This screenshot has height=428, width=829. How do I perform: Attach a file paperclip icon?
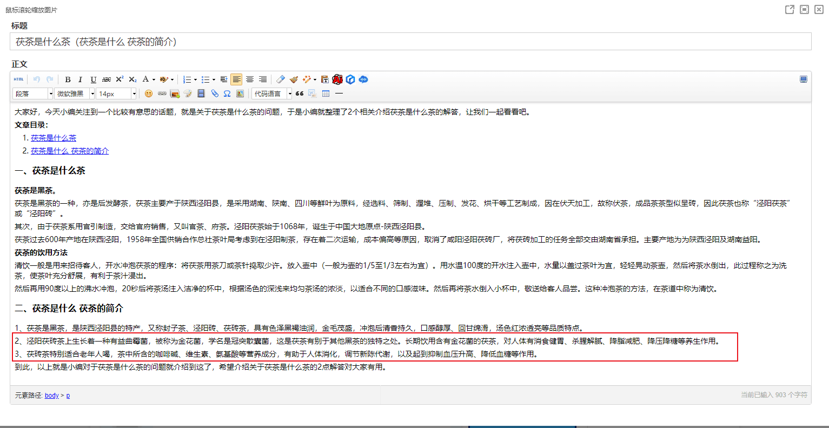214,93
